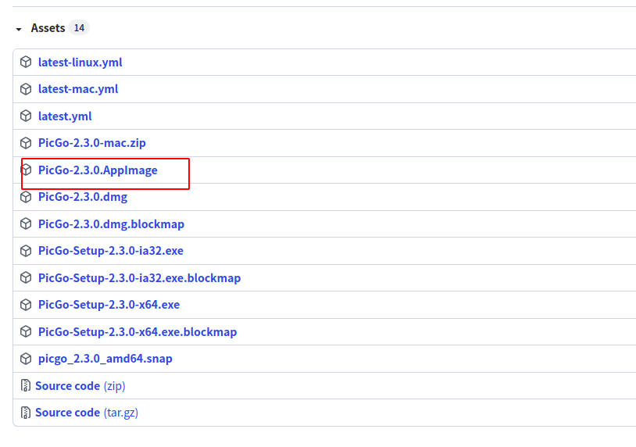This screenshot has height=447, width=636.
Task: Click zip file icon beside Source code (tar.gz)
Action: coord(26,413)
